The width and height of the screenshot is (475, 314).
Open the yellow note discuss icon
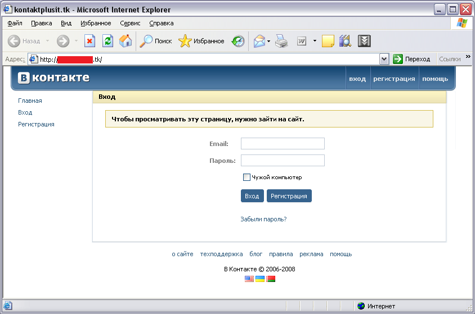pyautogui.click(x=328, y=41)
